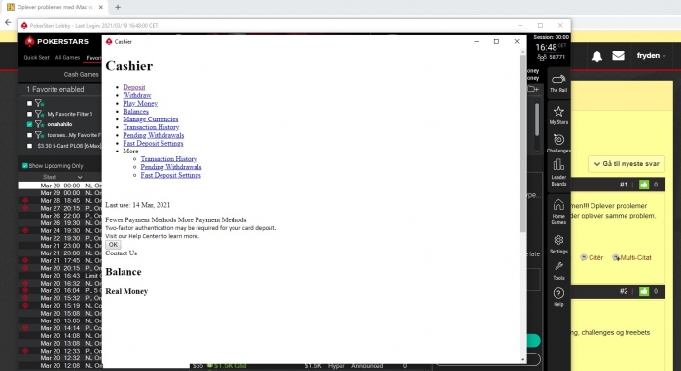Open Pending Withdrawals under More
681x371 pixels.
170,167
